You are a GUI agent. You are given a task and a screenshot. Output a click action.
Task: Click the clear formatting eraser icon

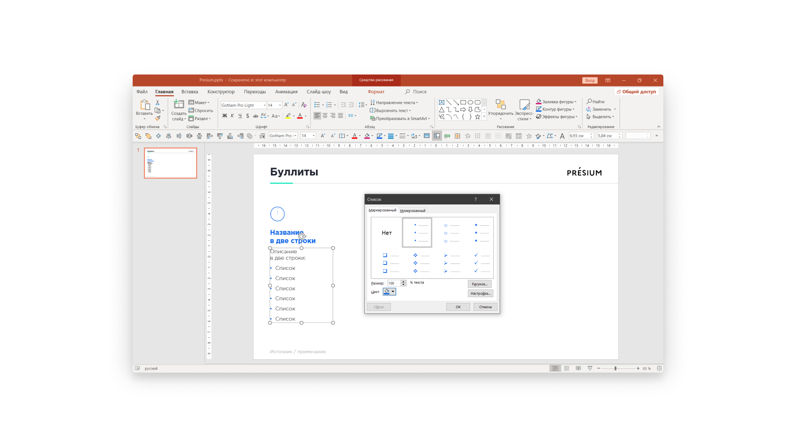[x=304, y=105]
